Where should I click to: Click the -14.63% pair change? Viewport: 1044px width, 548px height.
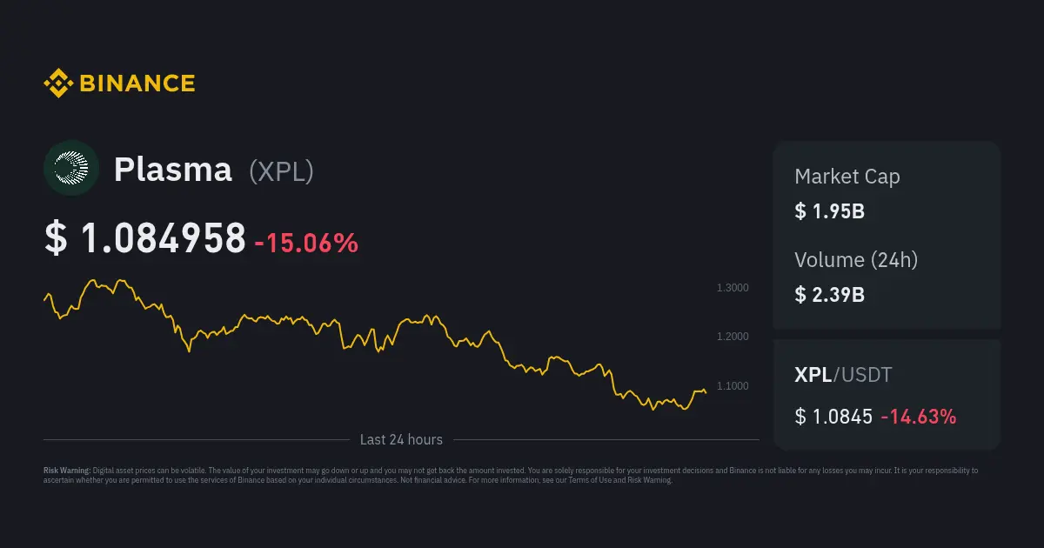pyautogui.click(x=918, y=417)
